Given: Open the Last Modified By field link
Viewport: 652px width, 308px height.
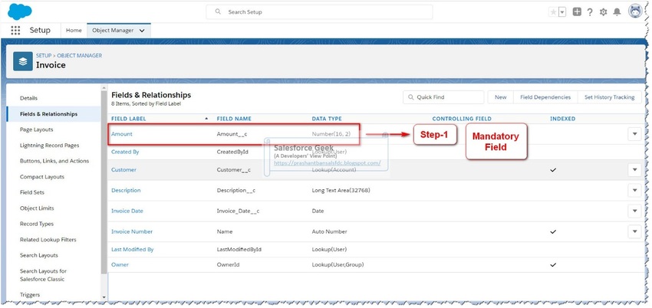Looking at the screenshot, I should point(133,250).
